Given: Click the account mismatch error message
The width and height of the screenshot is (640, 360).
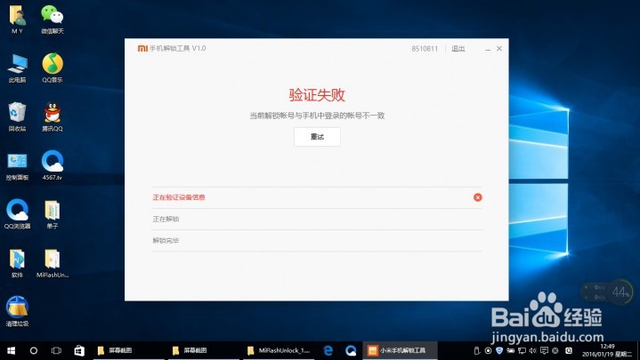Looking at the screenshot, I should [x=317, y=116].
